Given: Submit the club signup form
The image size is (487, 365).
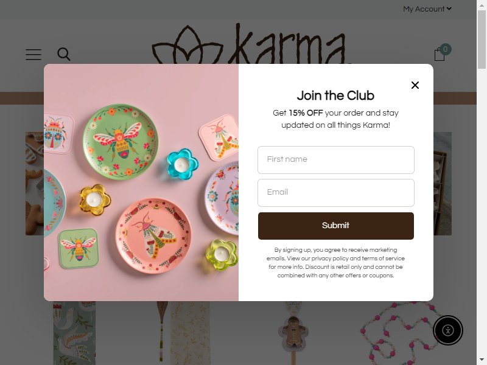Looking at the screenshot, I should tap(336, 226).
